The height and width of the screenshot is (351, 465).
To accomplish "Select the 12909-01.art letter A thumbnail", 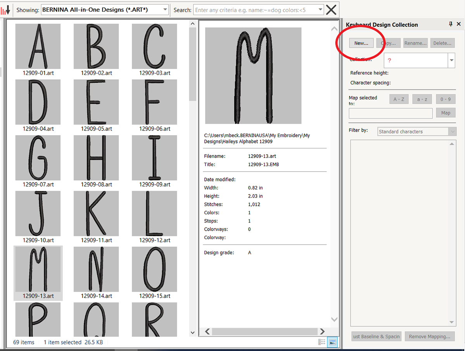I will pyautogui.click(x=38, y=47).
